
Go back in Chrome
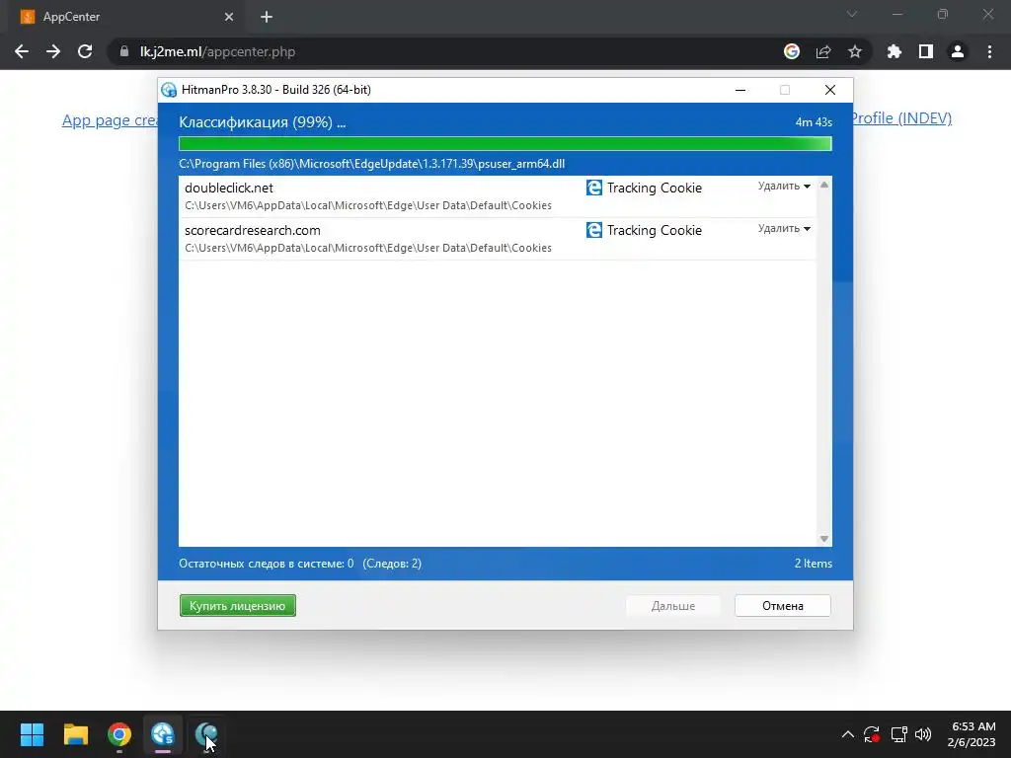tap(22, 51)
